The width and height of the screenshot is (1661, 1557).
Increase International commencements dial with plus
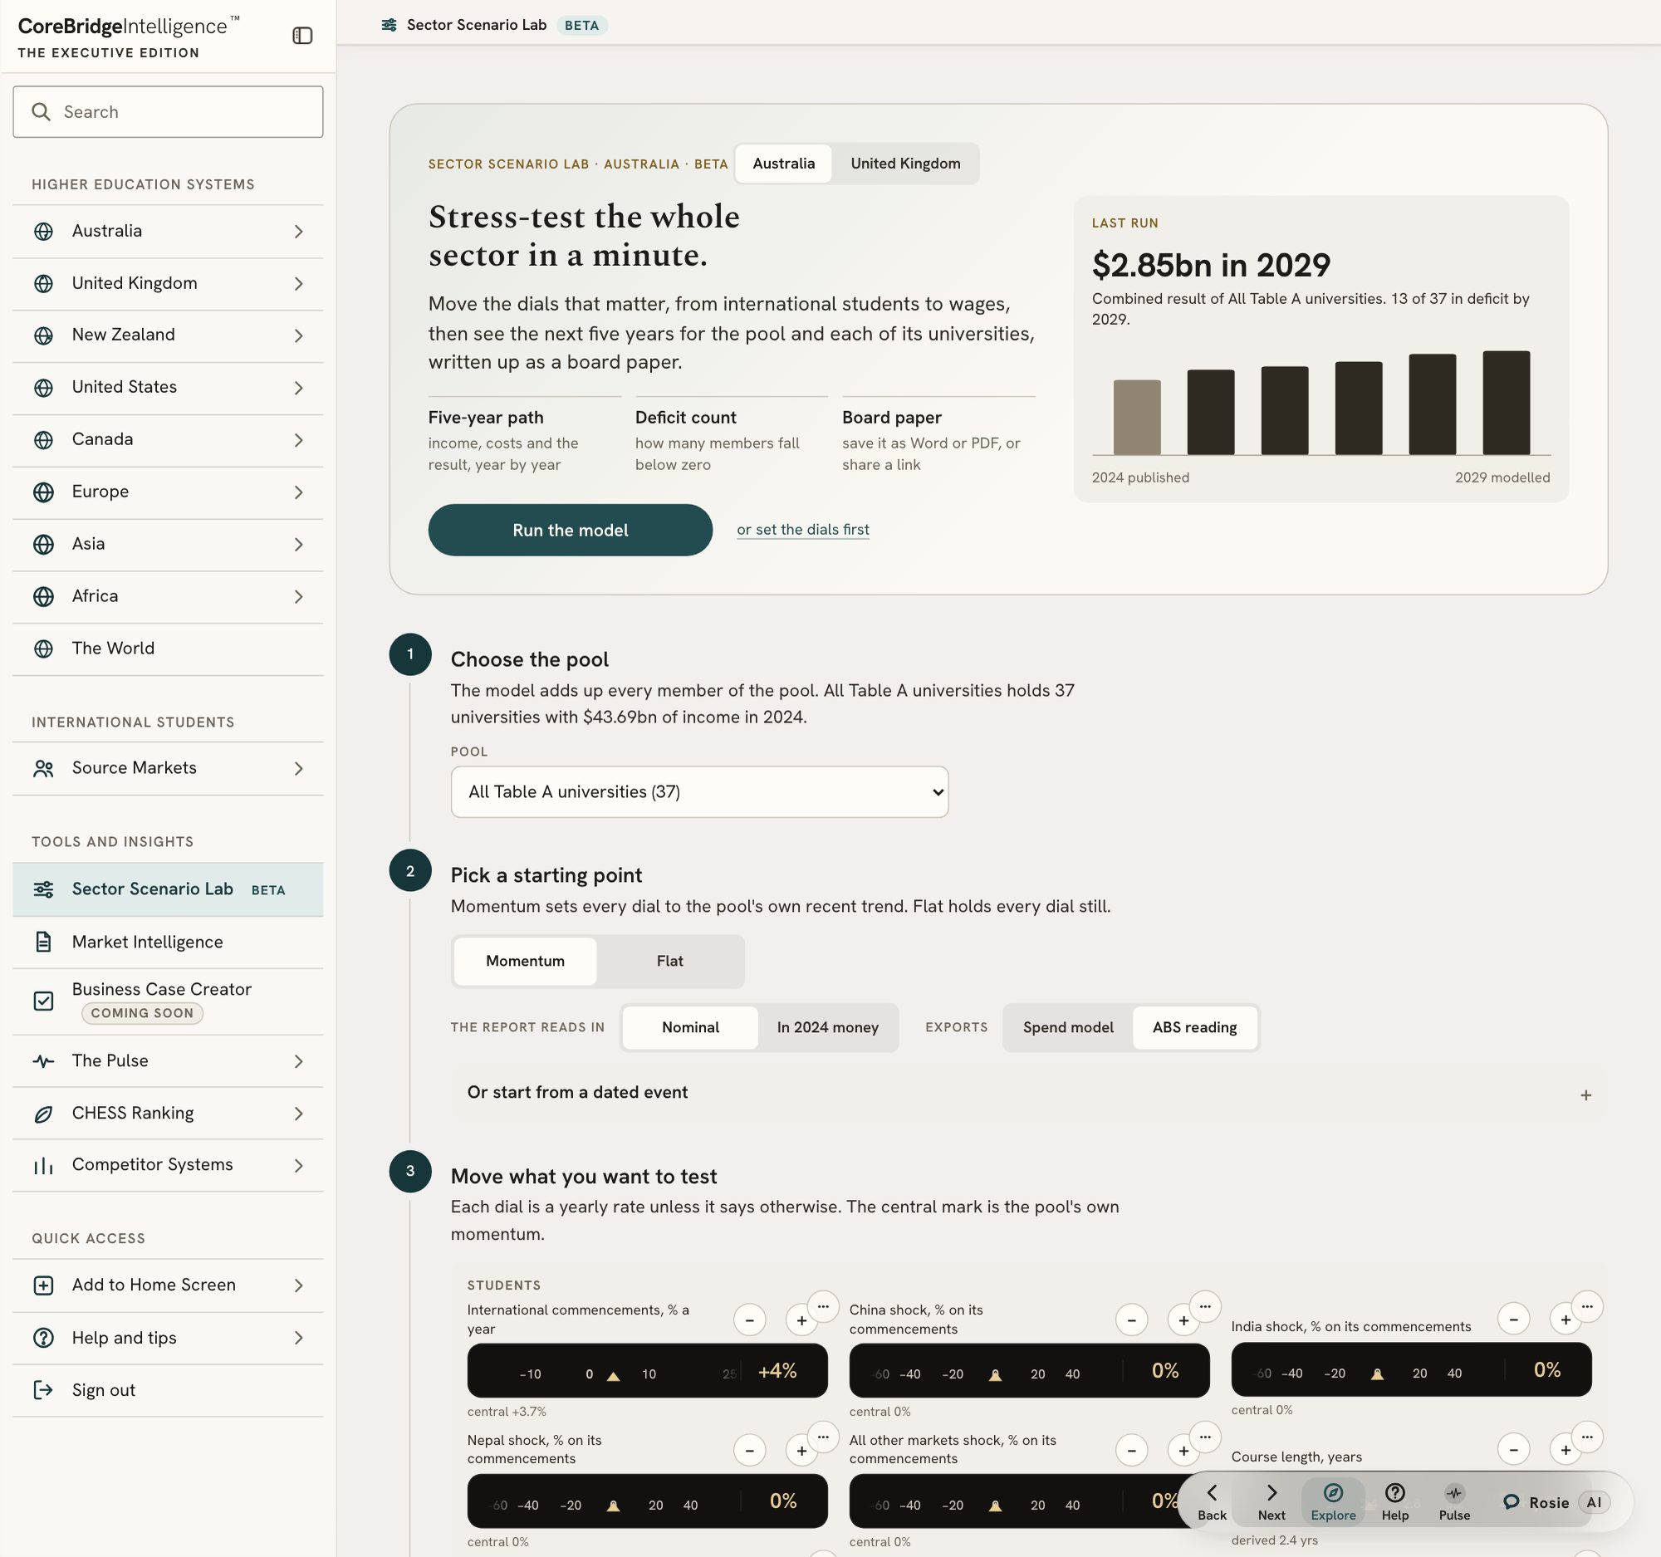pyautogui.click(x=801, y=1320)
